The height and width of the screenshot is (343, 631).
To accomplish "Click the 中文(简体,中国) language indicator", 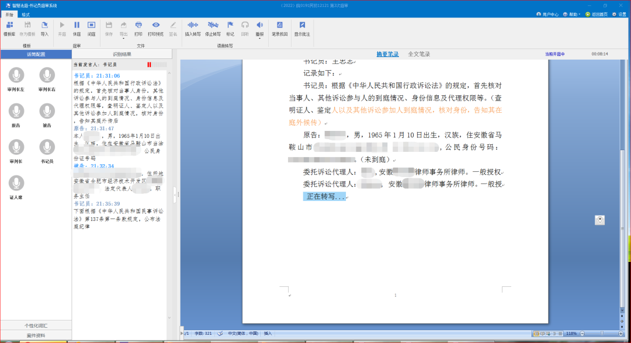I will coord(243,333).
